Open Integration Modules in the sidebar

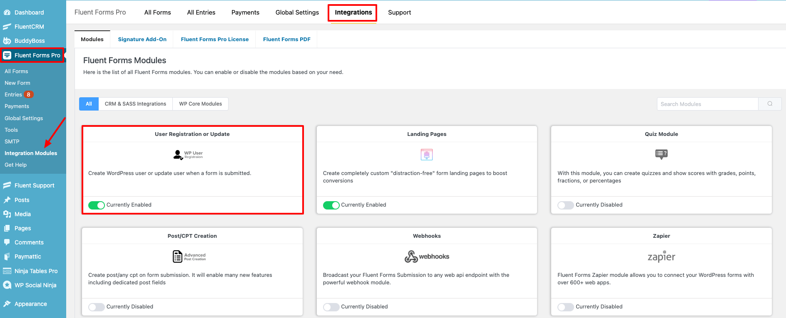point(31,153)
